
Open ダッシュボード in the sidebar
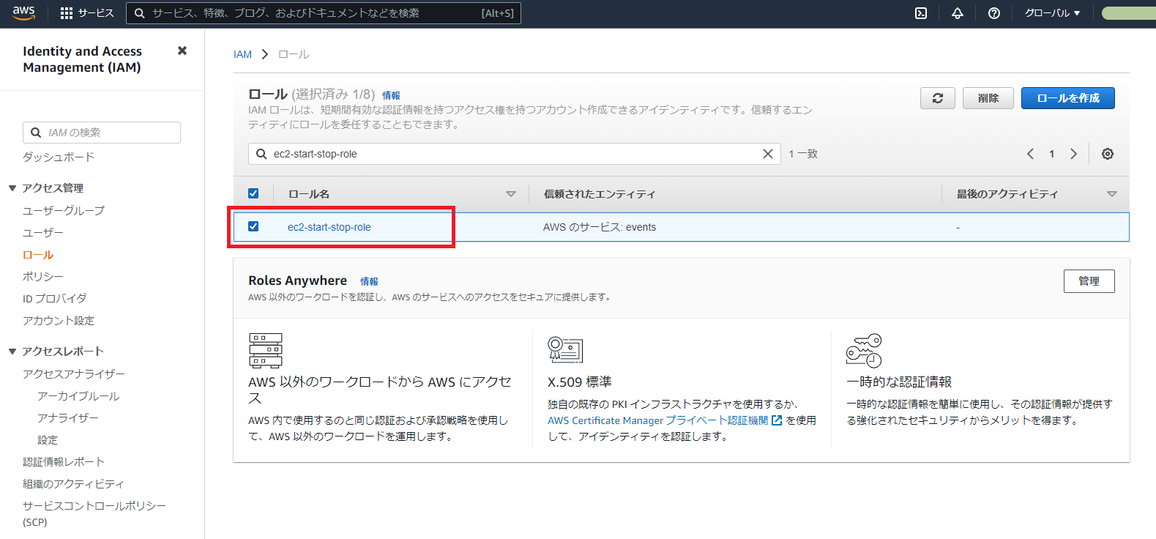pyautogui.click(x=59, y=157)
